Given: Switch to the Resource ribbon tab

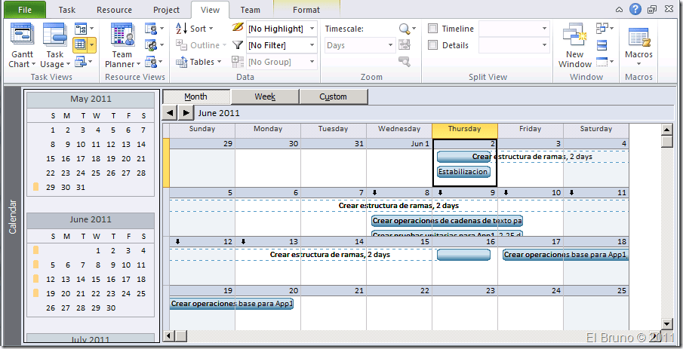Looking at the screenshot, I should [114, 10].
